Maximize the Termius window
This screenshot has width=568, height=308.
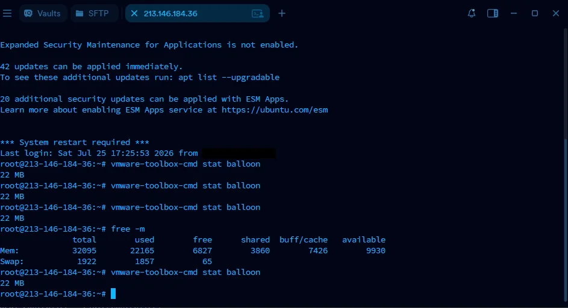point(535,13)
